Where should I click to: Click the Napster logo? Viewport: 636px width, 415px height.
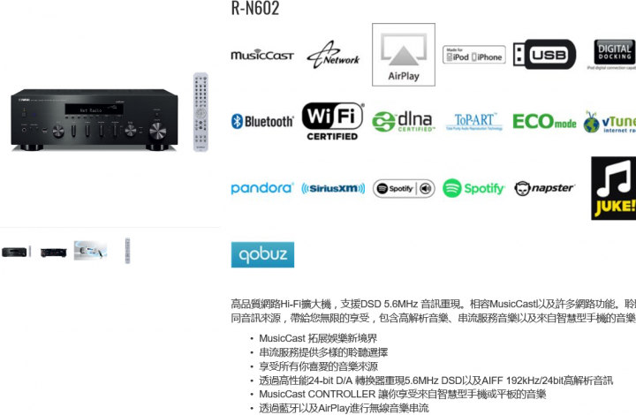(x=544, y=188)
